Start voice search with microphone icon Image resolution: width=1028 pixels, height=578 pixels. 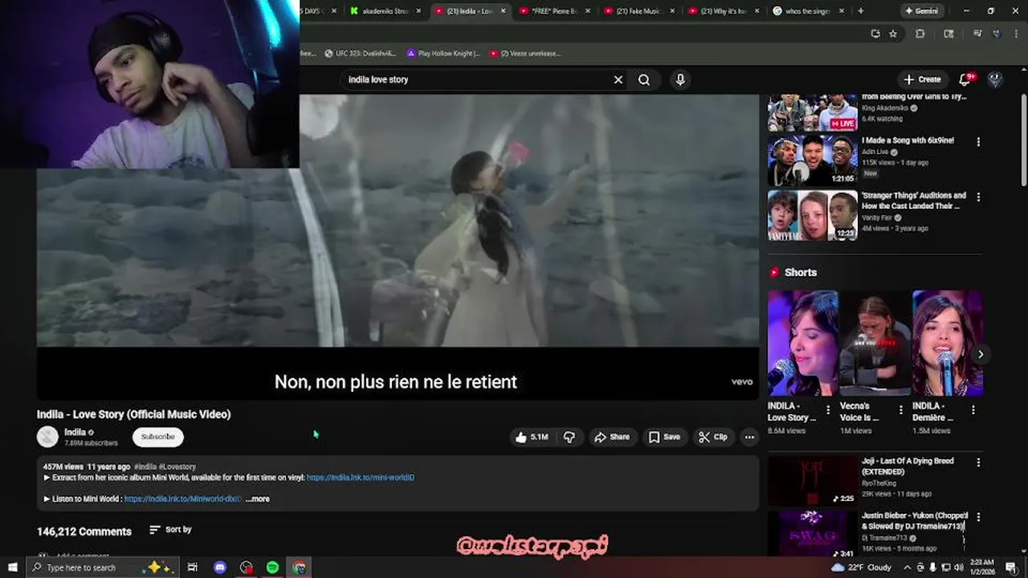(x=680, y=79)
